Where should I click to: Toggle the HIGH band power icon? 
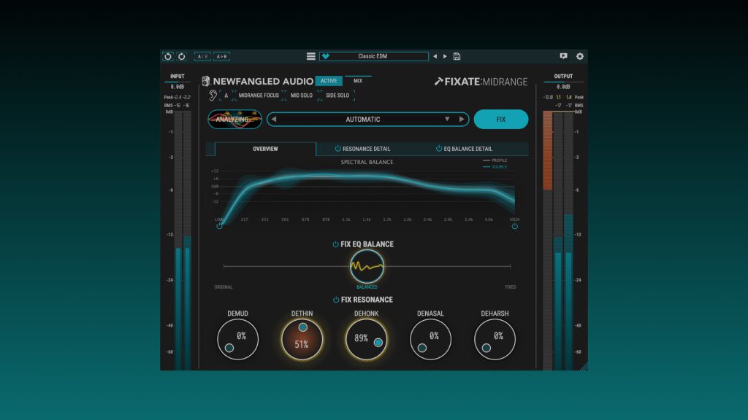coord(515,226)
